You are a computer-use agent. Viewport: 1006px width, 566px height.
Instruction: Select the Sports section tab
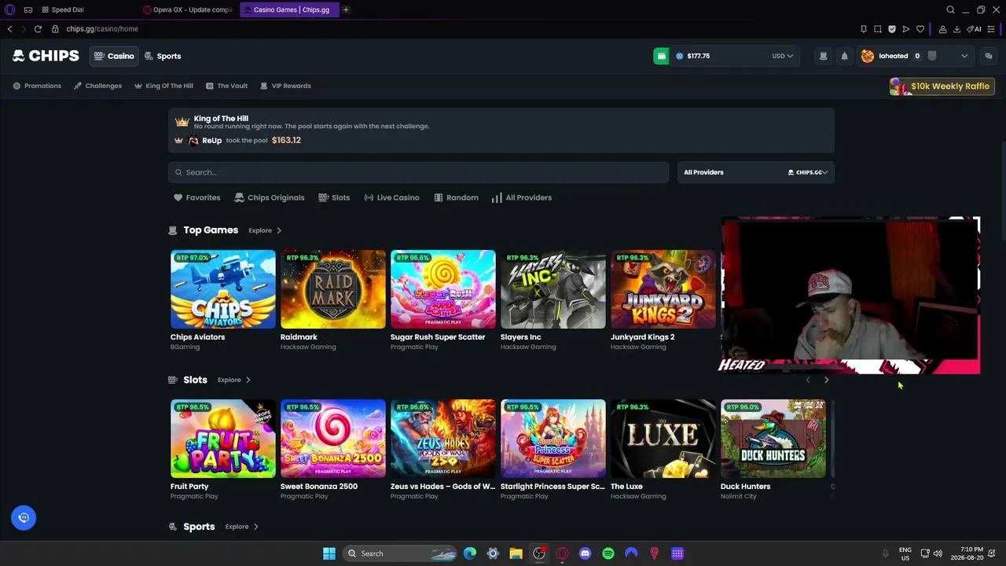pyautogui.click(x=163, y=56)
